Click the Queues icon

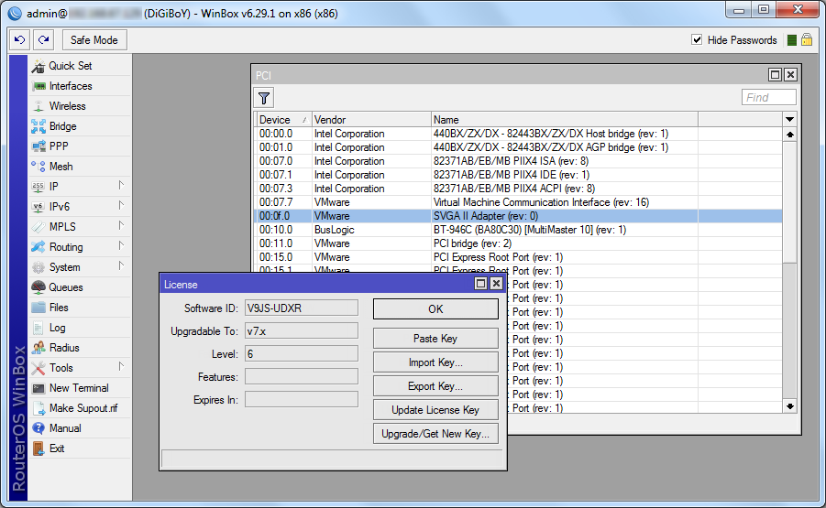[39, 287]
